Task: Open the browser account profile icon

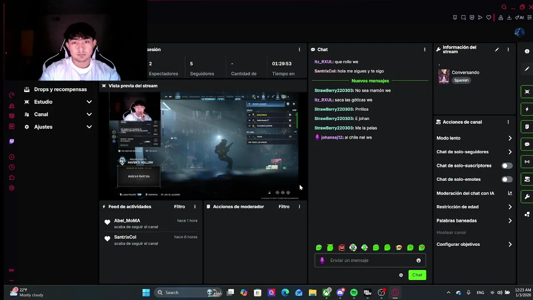Action: (x=501, y=17)
